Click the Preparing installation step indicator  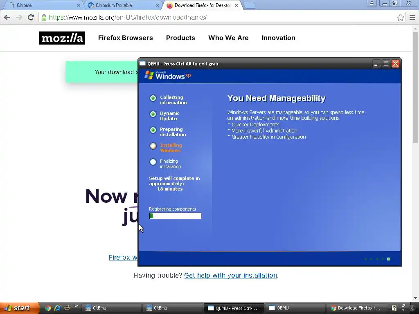(x=153, y=130)
